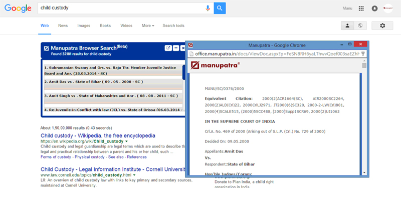
Task: Open Google notifications bell icon
Action: (374, 8)
